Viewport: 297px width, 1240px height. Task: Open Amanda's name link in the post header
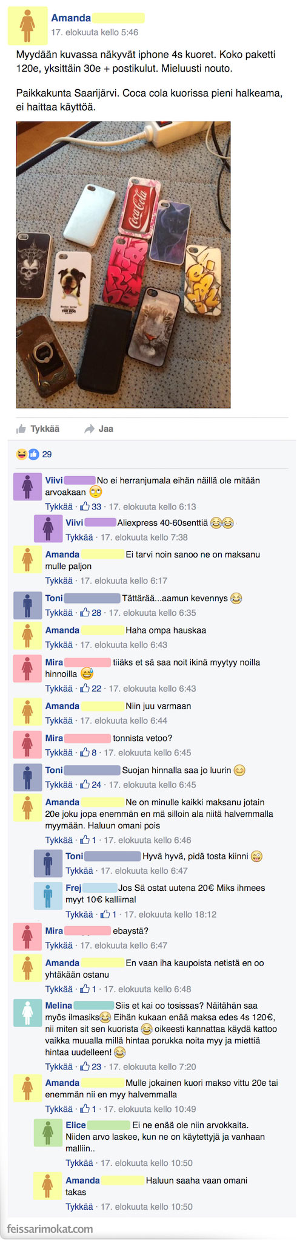point(71,18)
